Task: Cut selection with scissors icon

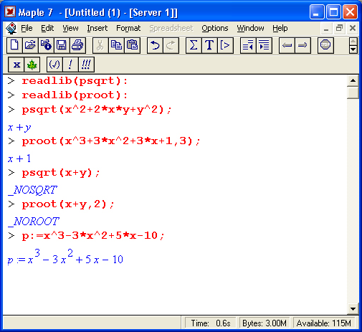Action: click(100, 45)
